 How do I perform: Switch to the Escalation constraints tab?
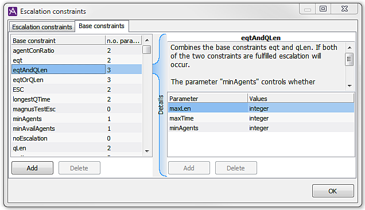tap(42, 27)
